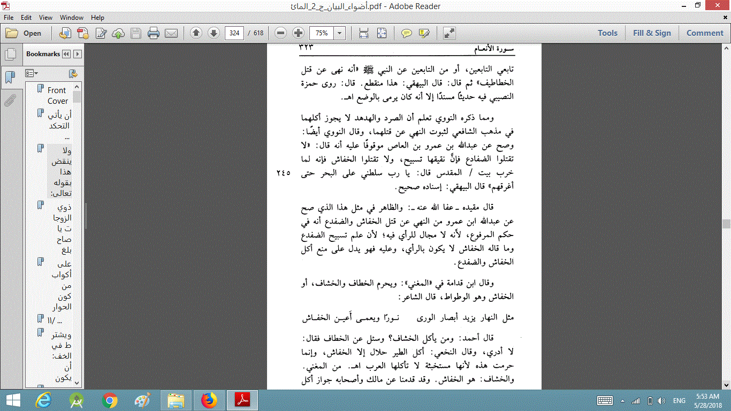
Task: Select the Front Cover bookmark
Action: click(58, 95)
